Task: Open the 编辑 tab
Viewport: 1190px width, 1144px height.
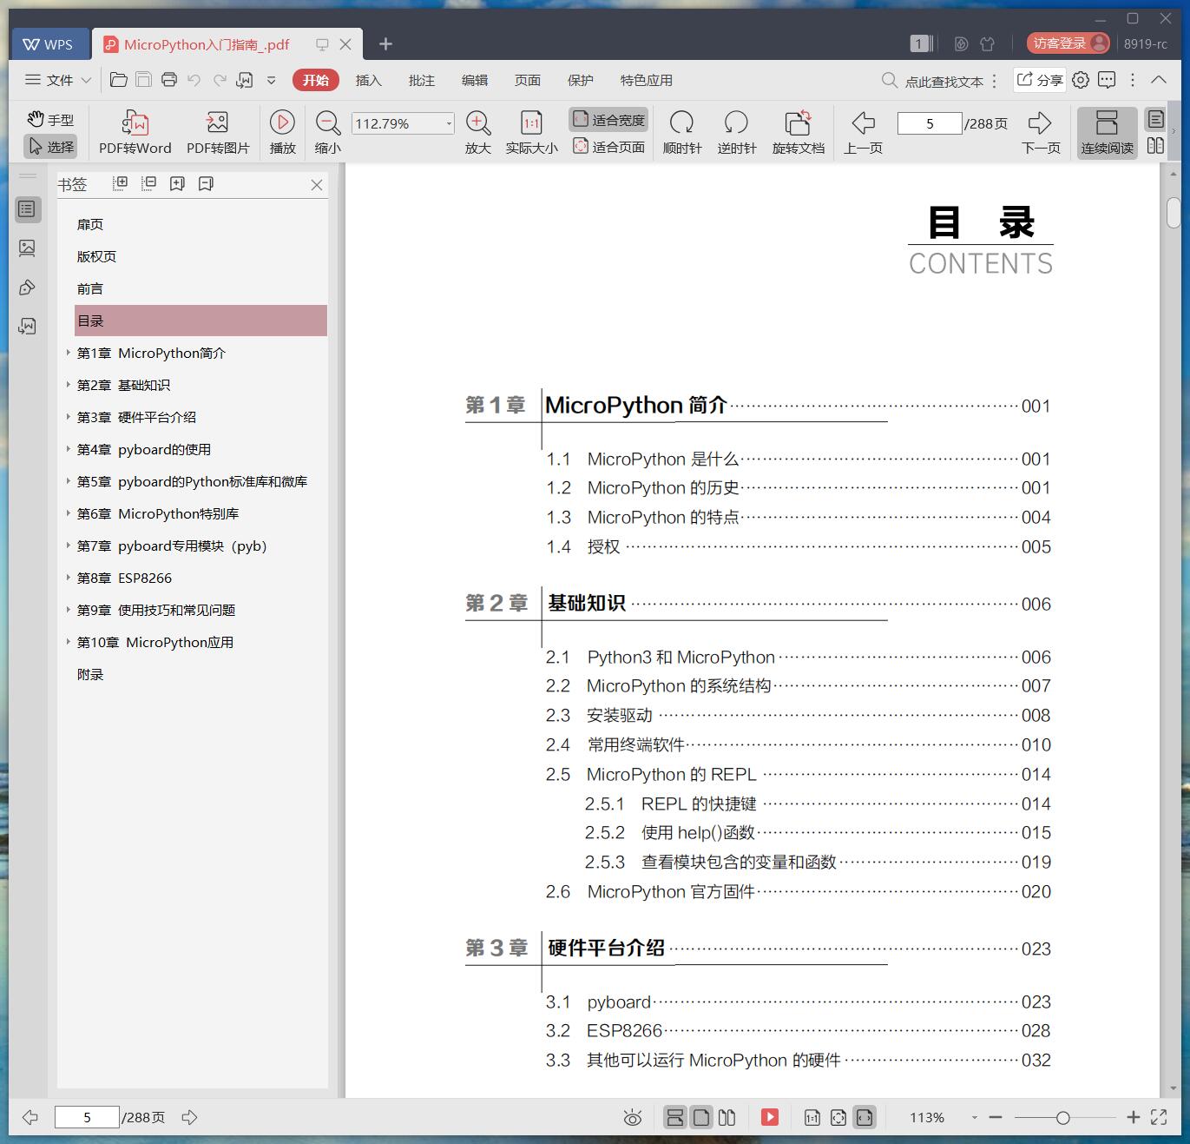Action: tap(474, 80)
